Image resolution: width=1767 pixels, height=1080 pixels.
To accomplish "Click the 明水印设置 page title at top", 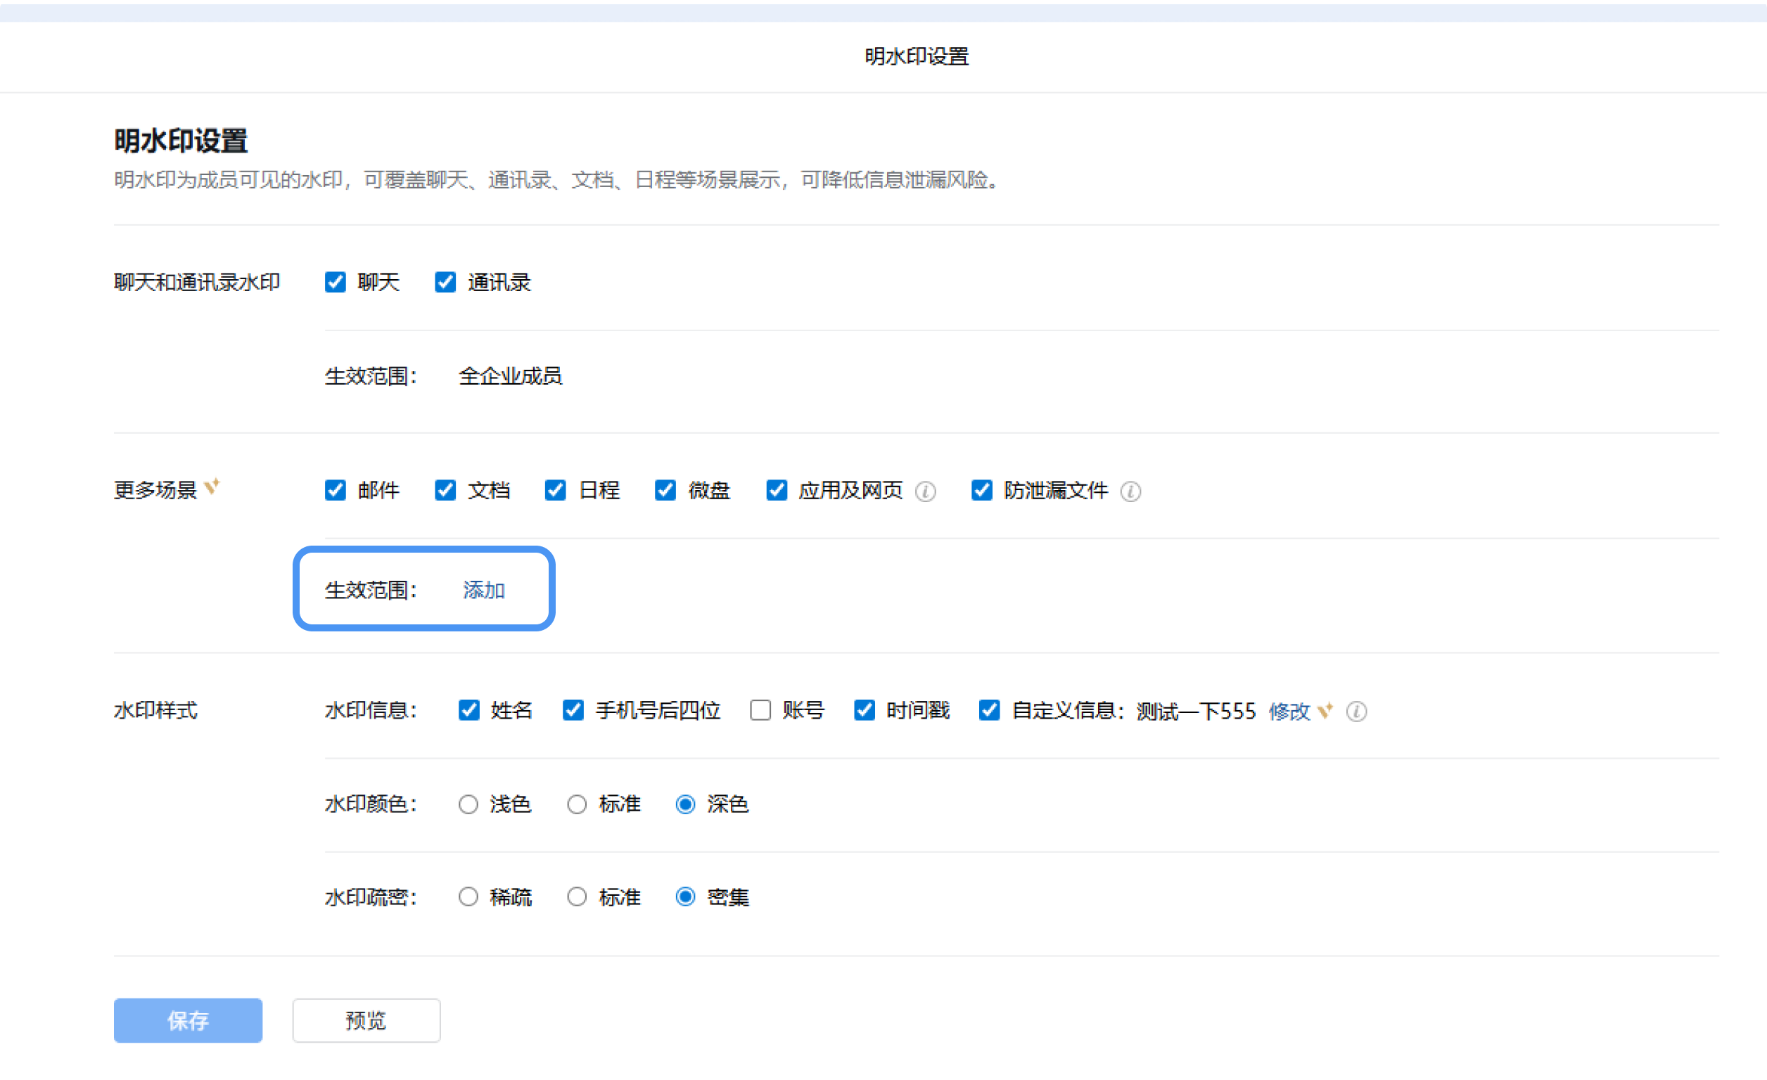I will click(x=917, y=57).
